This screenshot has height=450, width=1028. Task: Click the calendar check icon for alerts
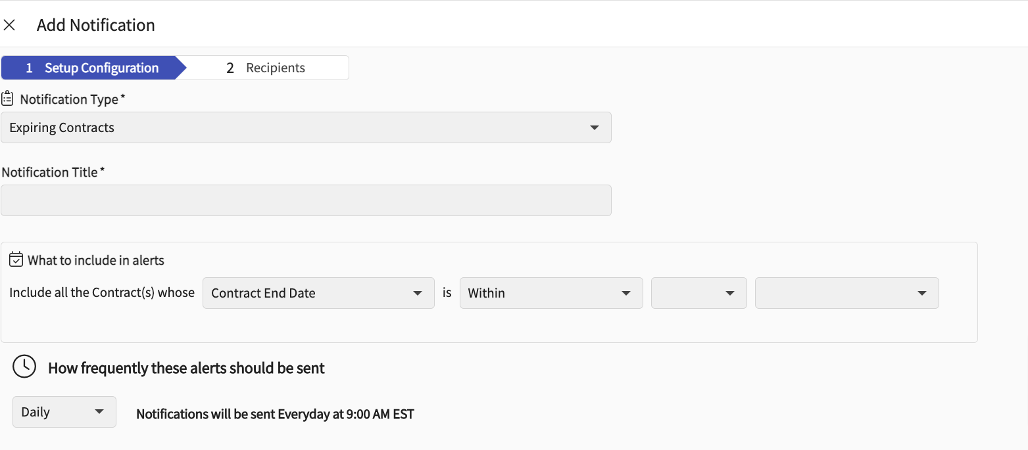click(16, 259)
